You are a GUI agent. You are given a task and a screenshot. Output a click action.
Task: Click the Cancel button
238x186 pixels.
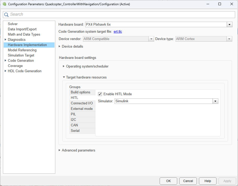[188, 181]
